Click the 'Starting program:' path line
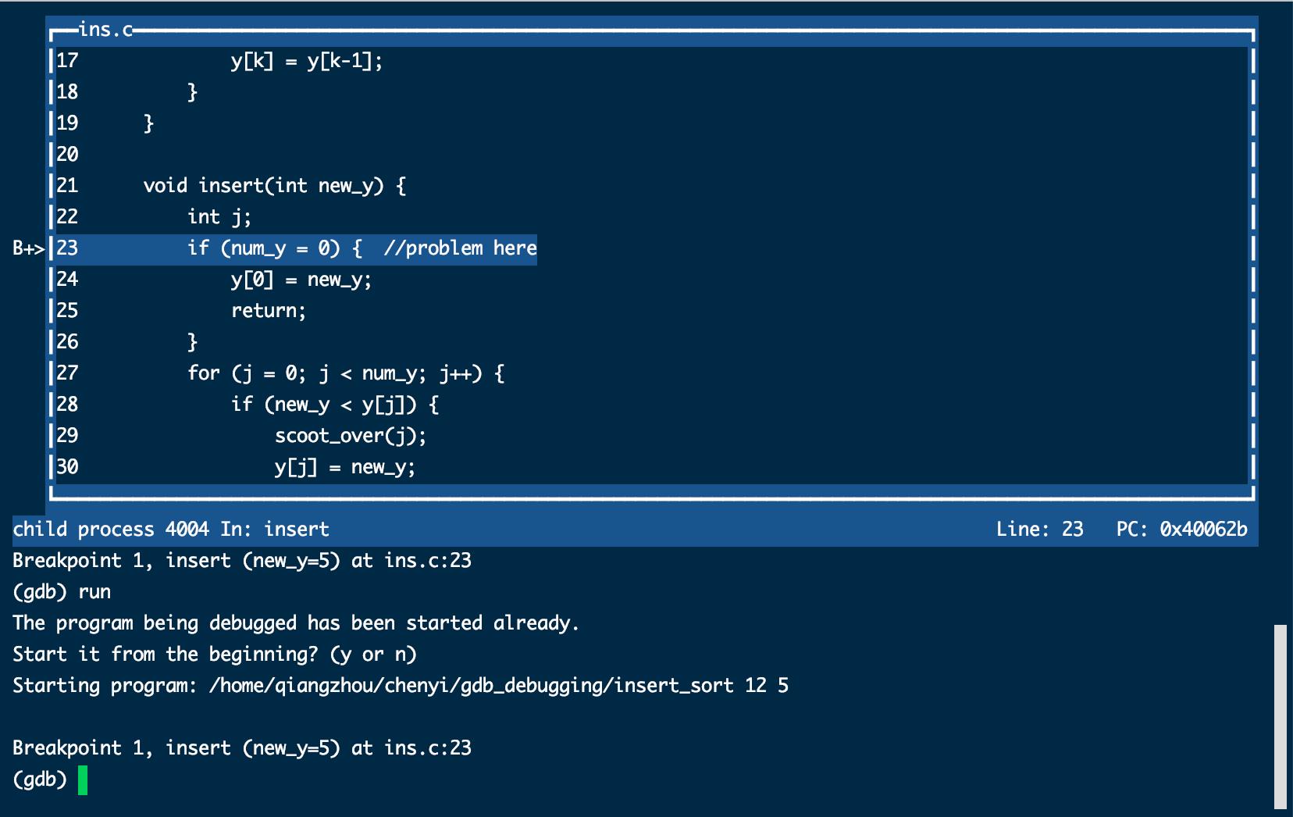Image resolution: width=1293 pixels, height=817 pixels. click(401, 686)
